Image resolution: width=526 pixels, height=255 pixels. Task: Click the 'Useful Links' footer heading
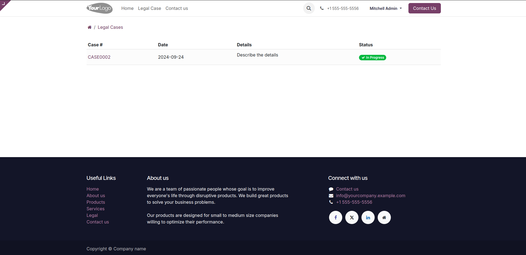(x=101, y=178)
